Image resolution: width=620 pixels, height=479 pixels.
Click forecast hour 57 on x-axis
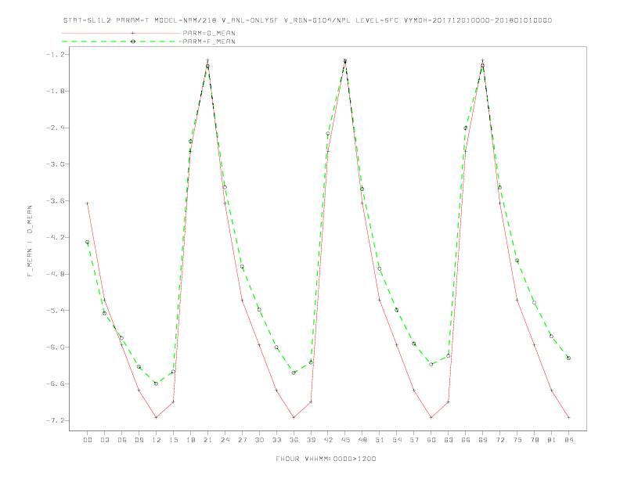click(x=414, y=440)
